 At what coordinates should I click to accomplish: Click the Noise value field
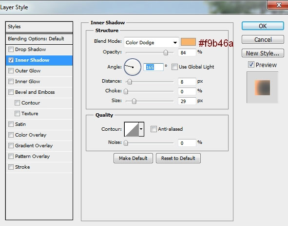click(187, 143)
